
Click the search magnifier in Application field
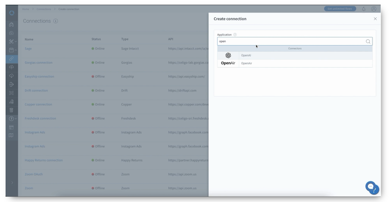(368, 42)
